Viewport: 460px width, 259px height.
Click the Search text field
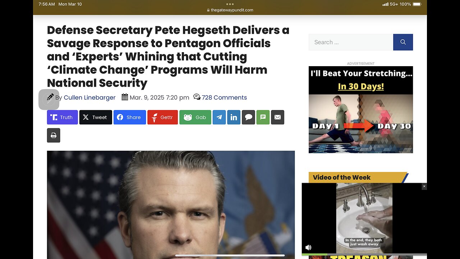point(351,42)
